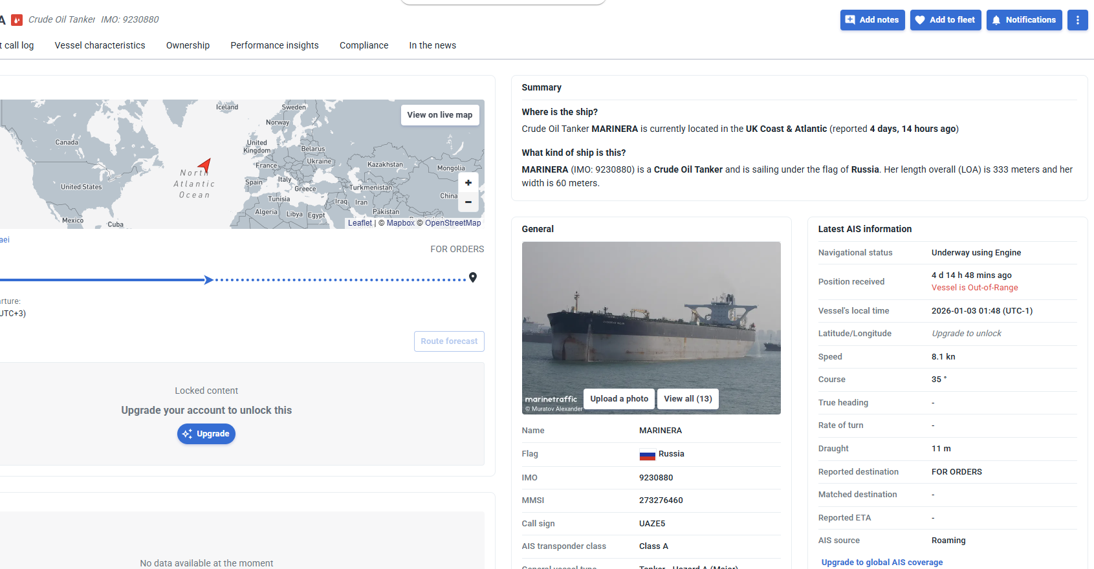The image size is (1094, 569).
Task: Click View on live map
Action: click(439, 115)
